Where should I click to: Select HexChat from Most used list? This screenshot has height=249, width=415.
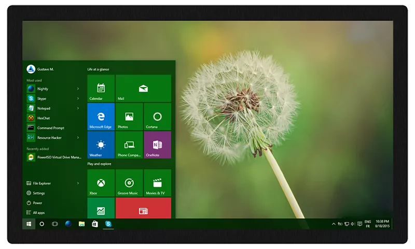44,118
